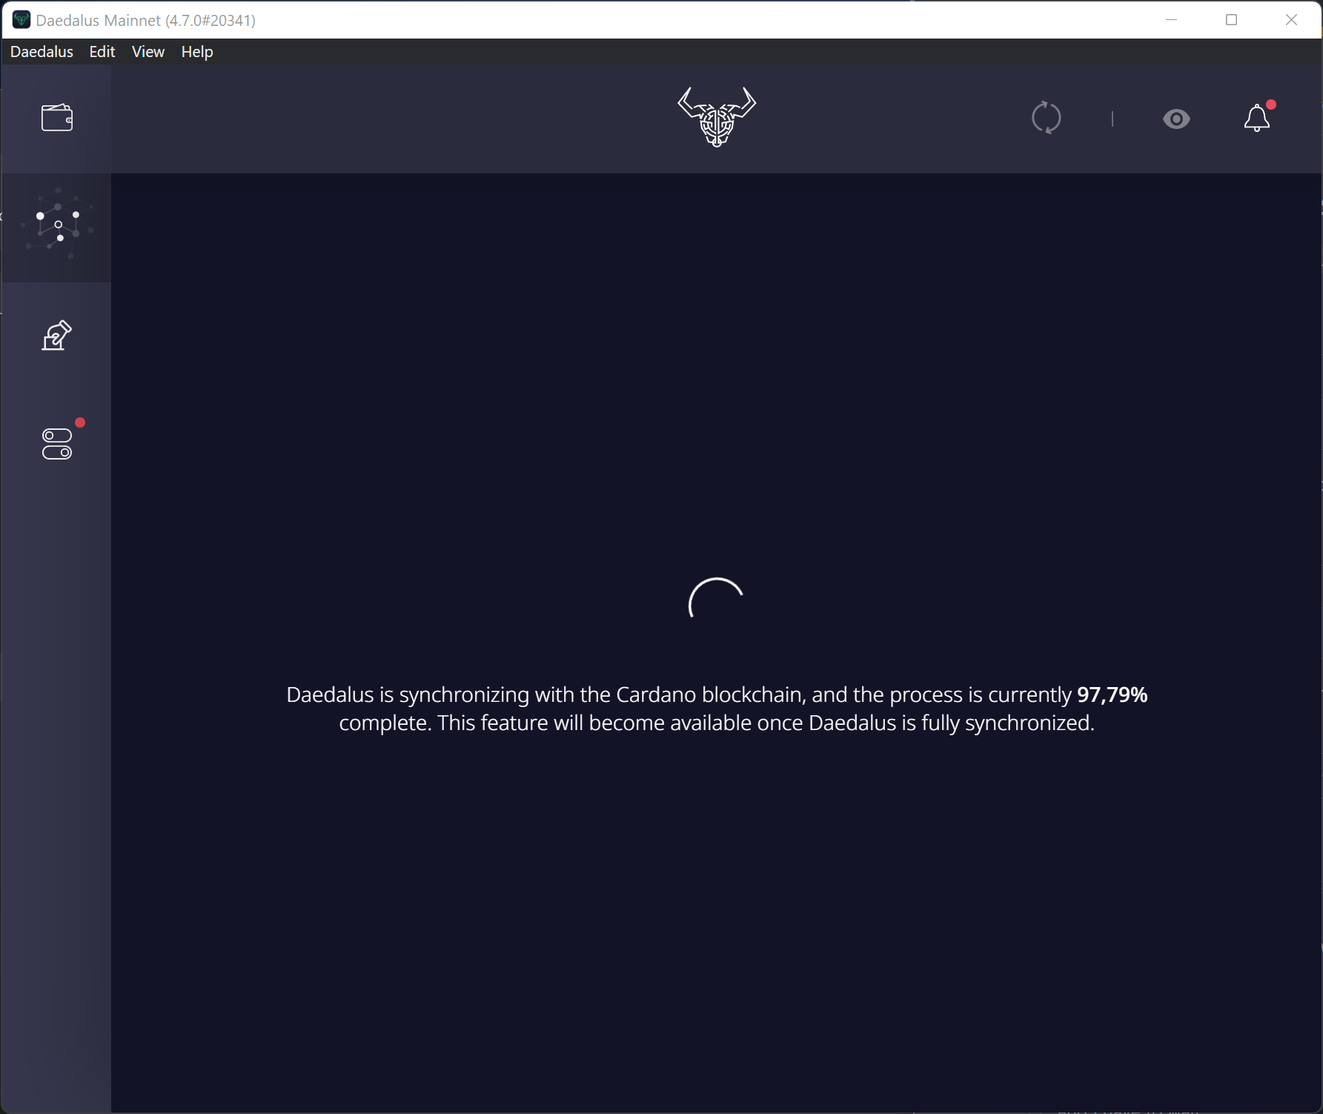
Task: Toggle discreet mode with the eye icon
Action: (x=1177, y=119)
